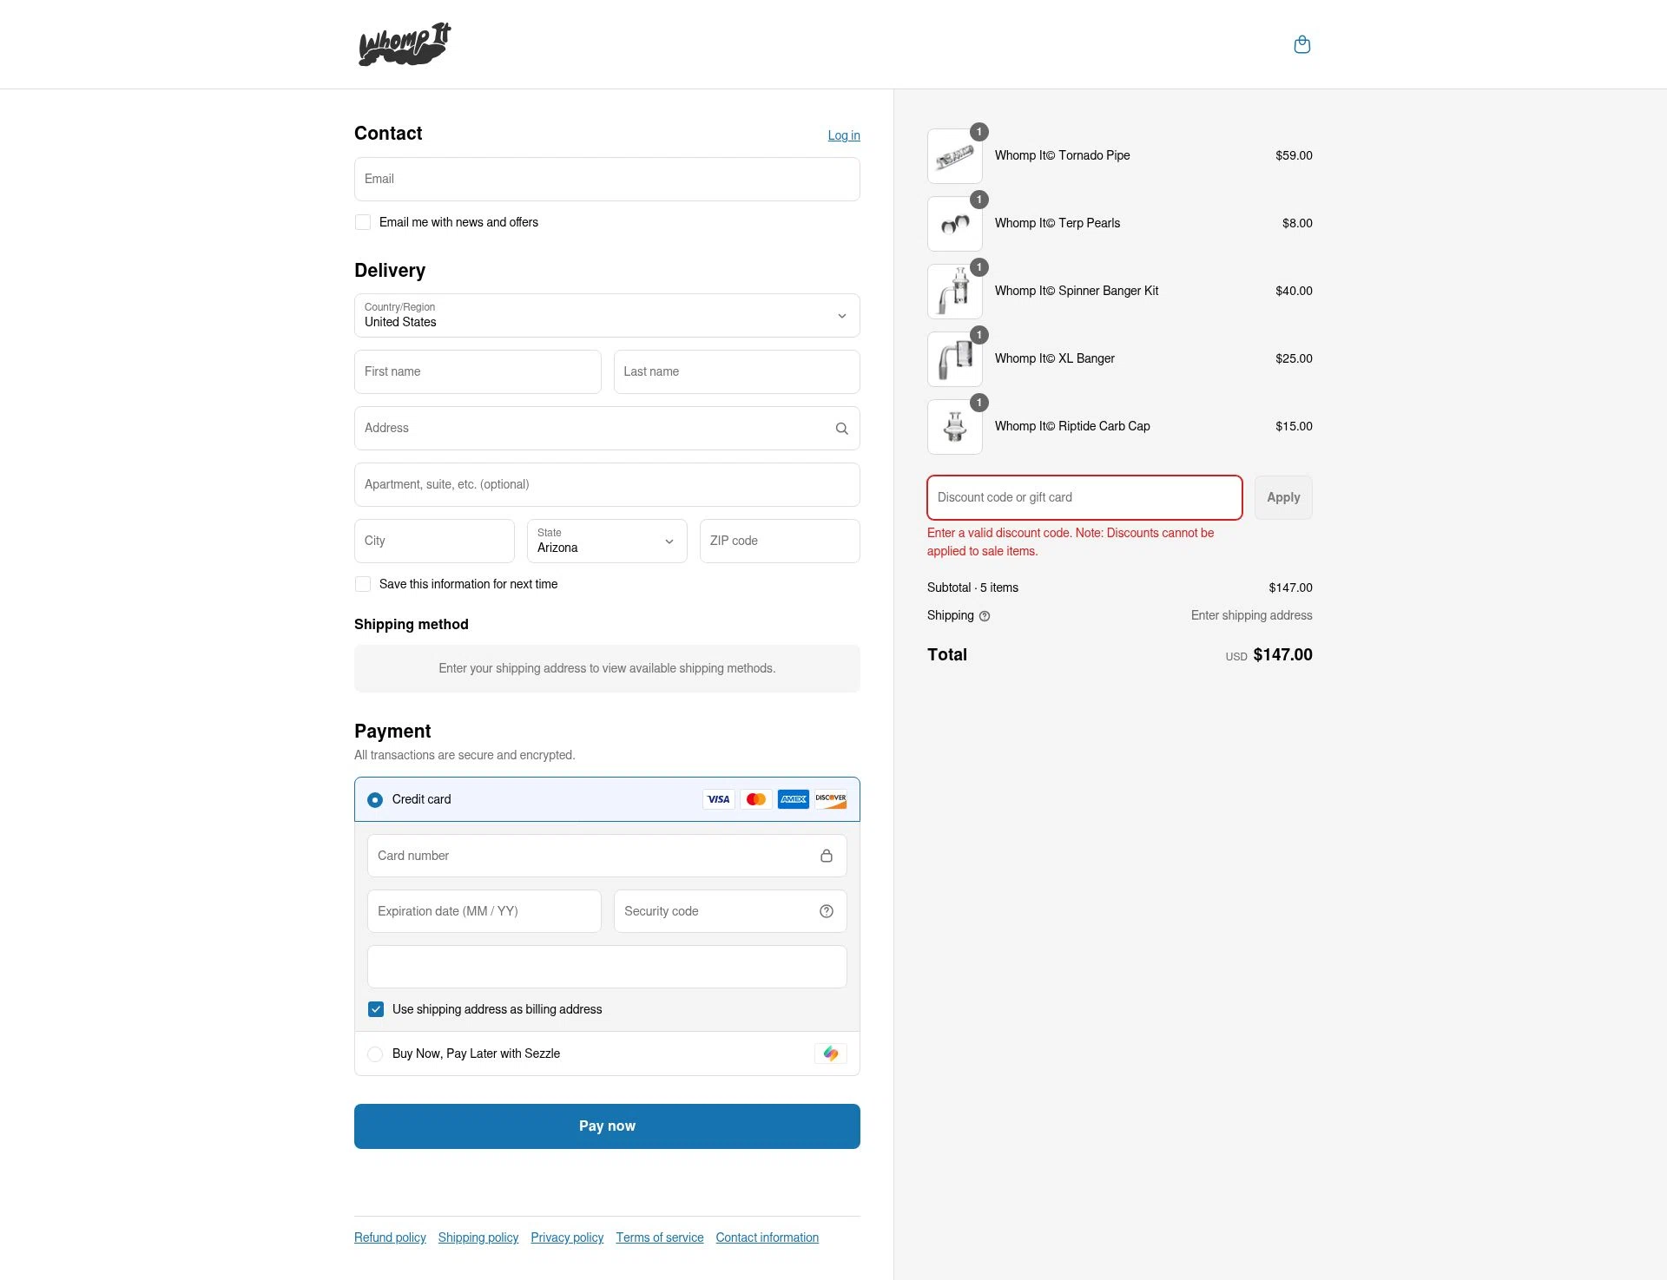Focus the Discount code or gift card field

pos(1084,497)
